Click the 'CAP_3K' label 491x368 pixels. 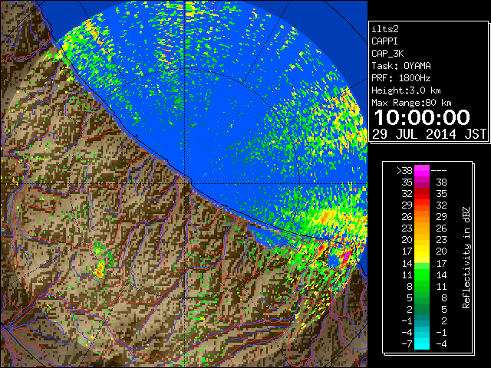point(387,54)
